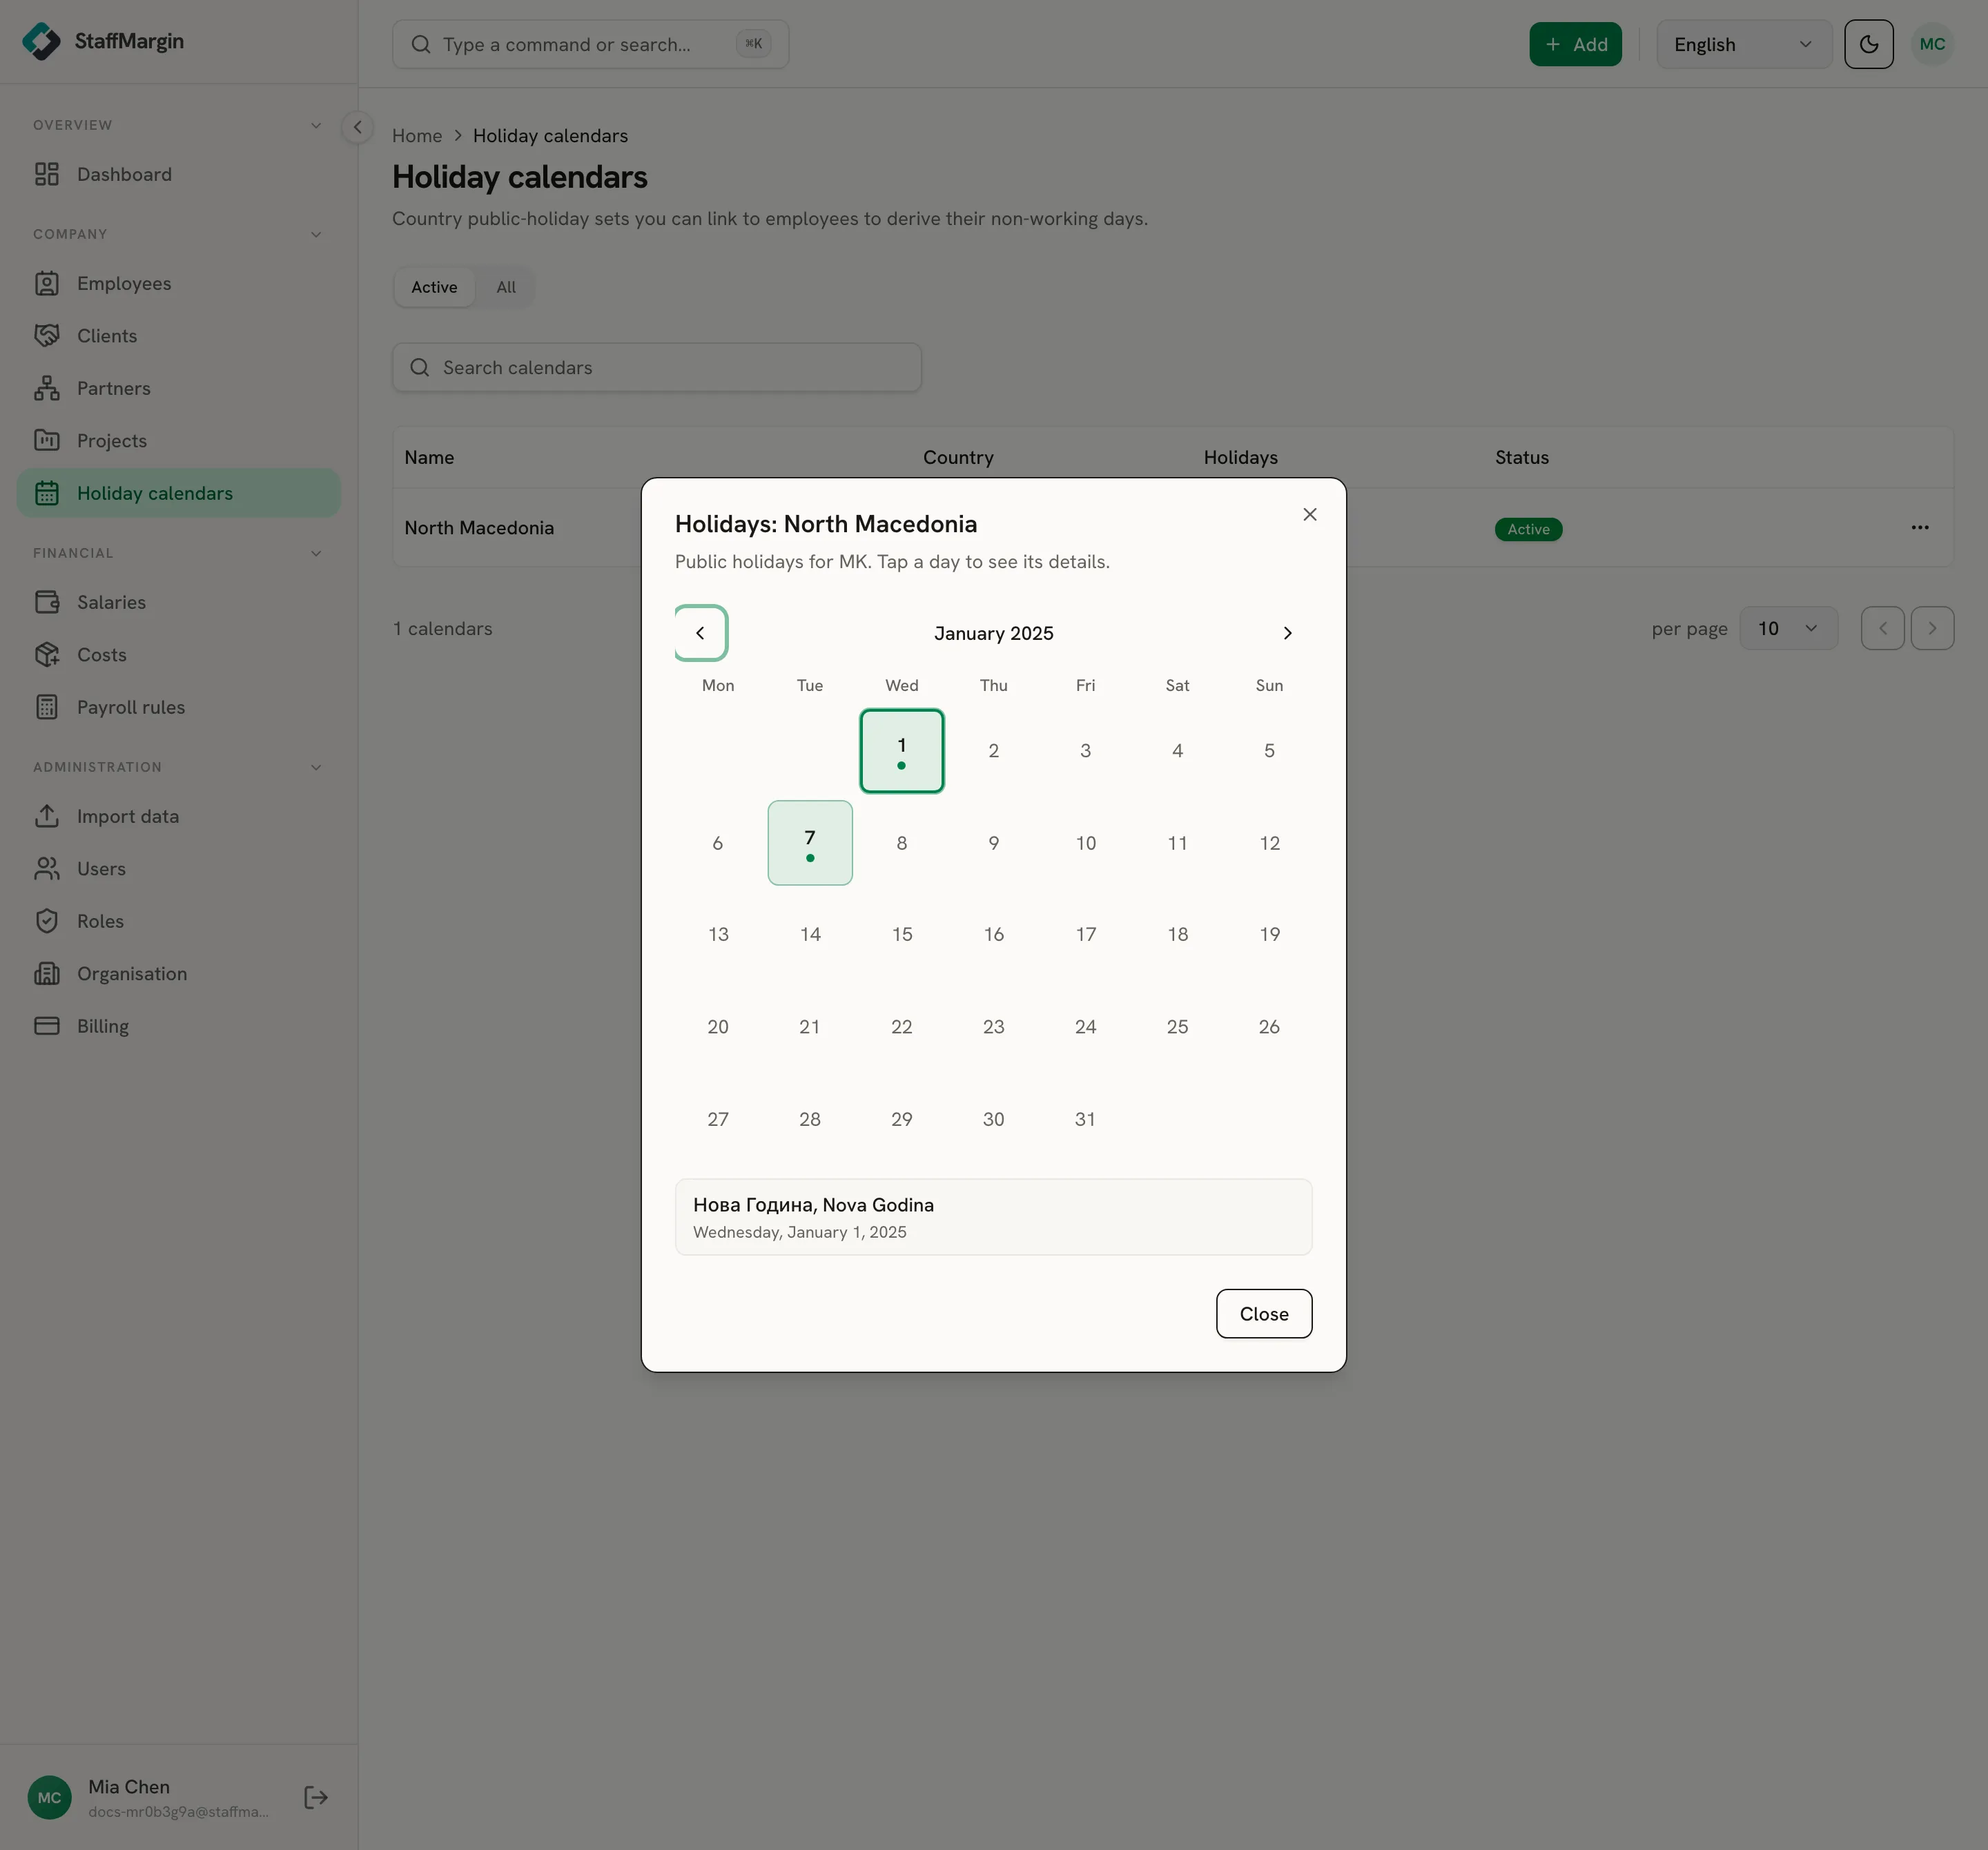Toggle dark mode with the moon icon
This screenshot has width=1988, height=1850.
pos(1868,44)
